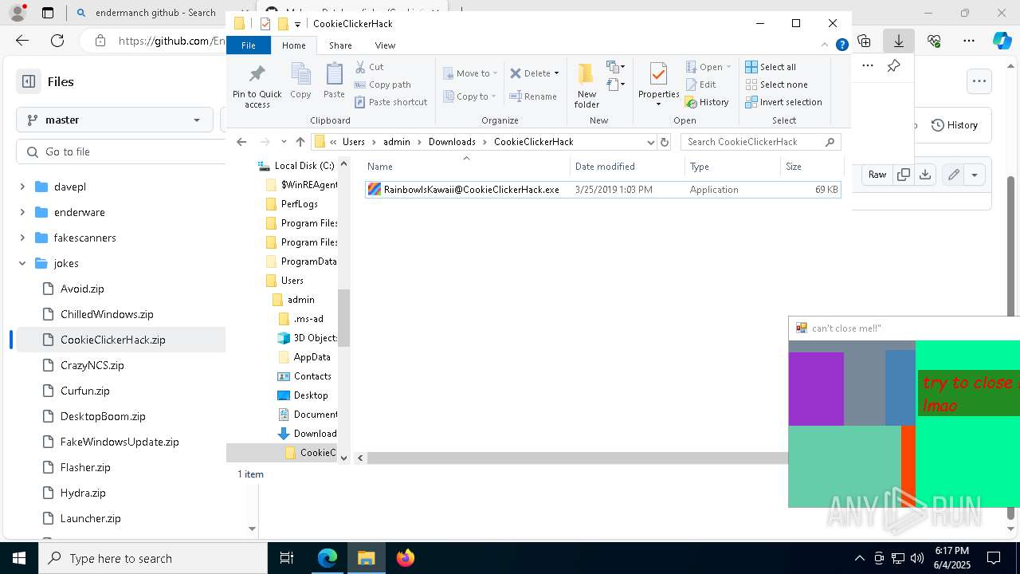Screen dimensions: 1020x574
Task: Click admin in address breadcrumb
Action: pyautogui.click(x=397, y=142)
